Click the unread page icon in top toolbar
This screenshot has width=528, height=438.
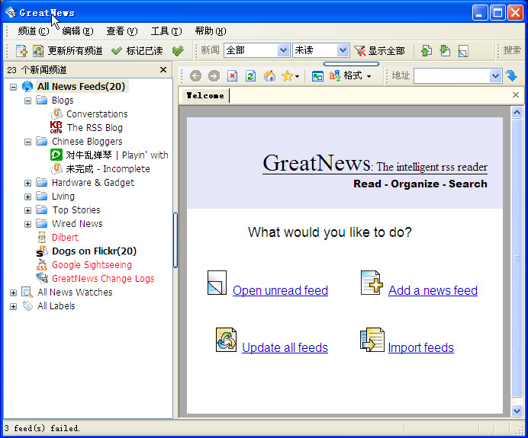[463, 51]
